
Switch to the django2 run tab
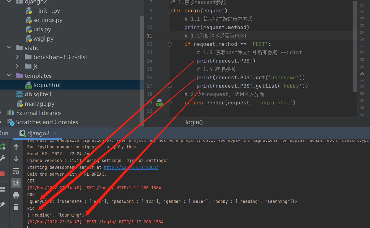pyautogui.click(x=38, y=133)
